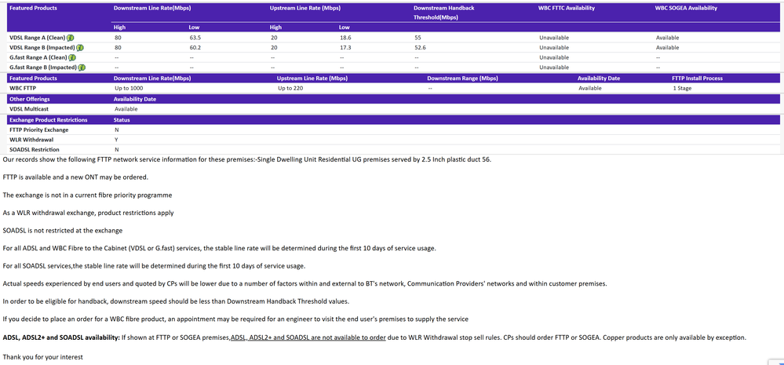
Task: Select the WLR Withdrawal row label
Action: pos(31,140)
